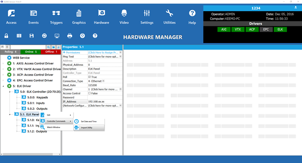Click the WEB Service gear icon
Image resolution: width=302 pixels, height=163 pixels.
pos(9,57)
